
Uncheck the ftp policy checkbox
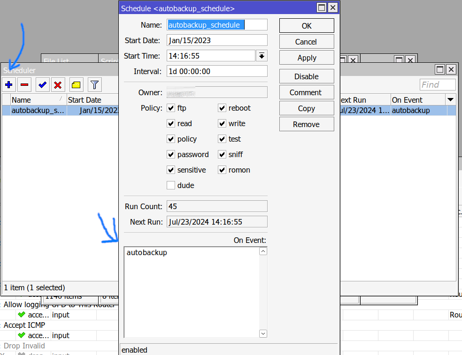pos(171,108)
